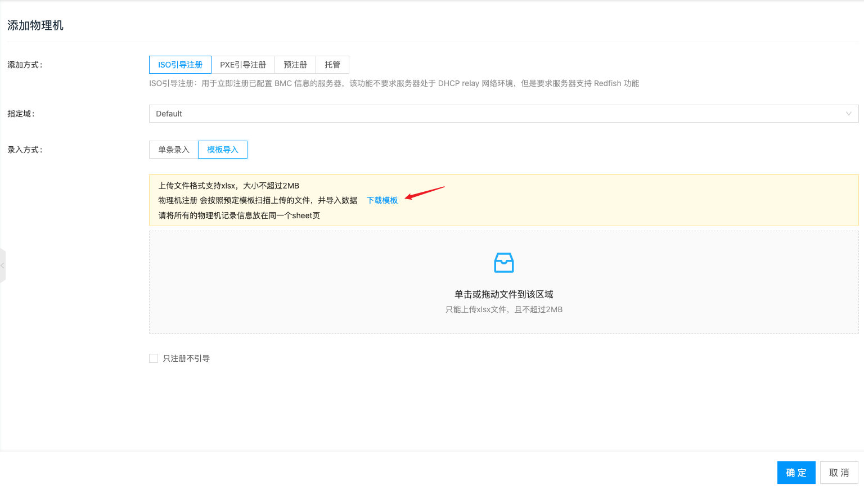The width and height of the screenshot is (864, 490).
Task: Select the 托管 add method
Action: coord(332,65)
